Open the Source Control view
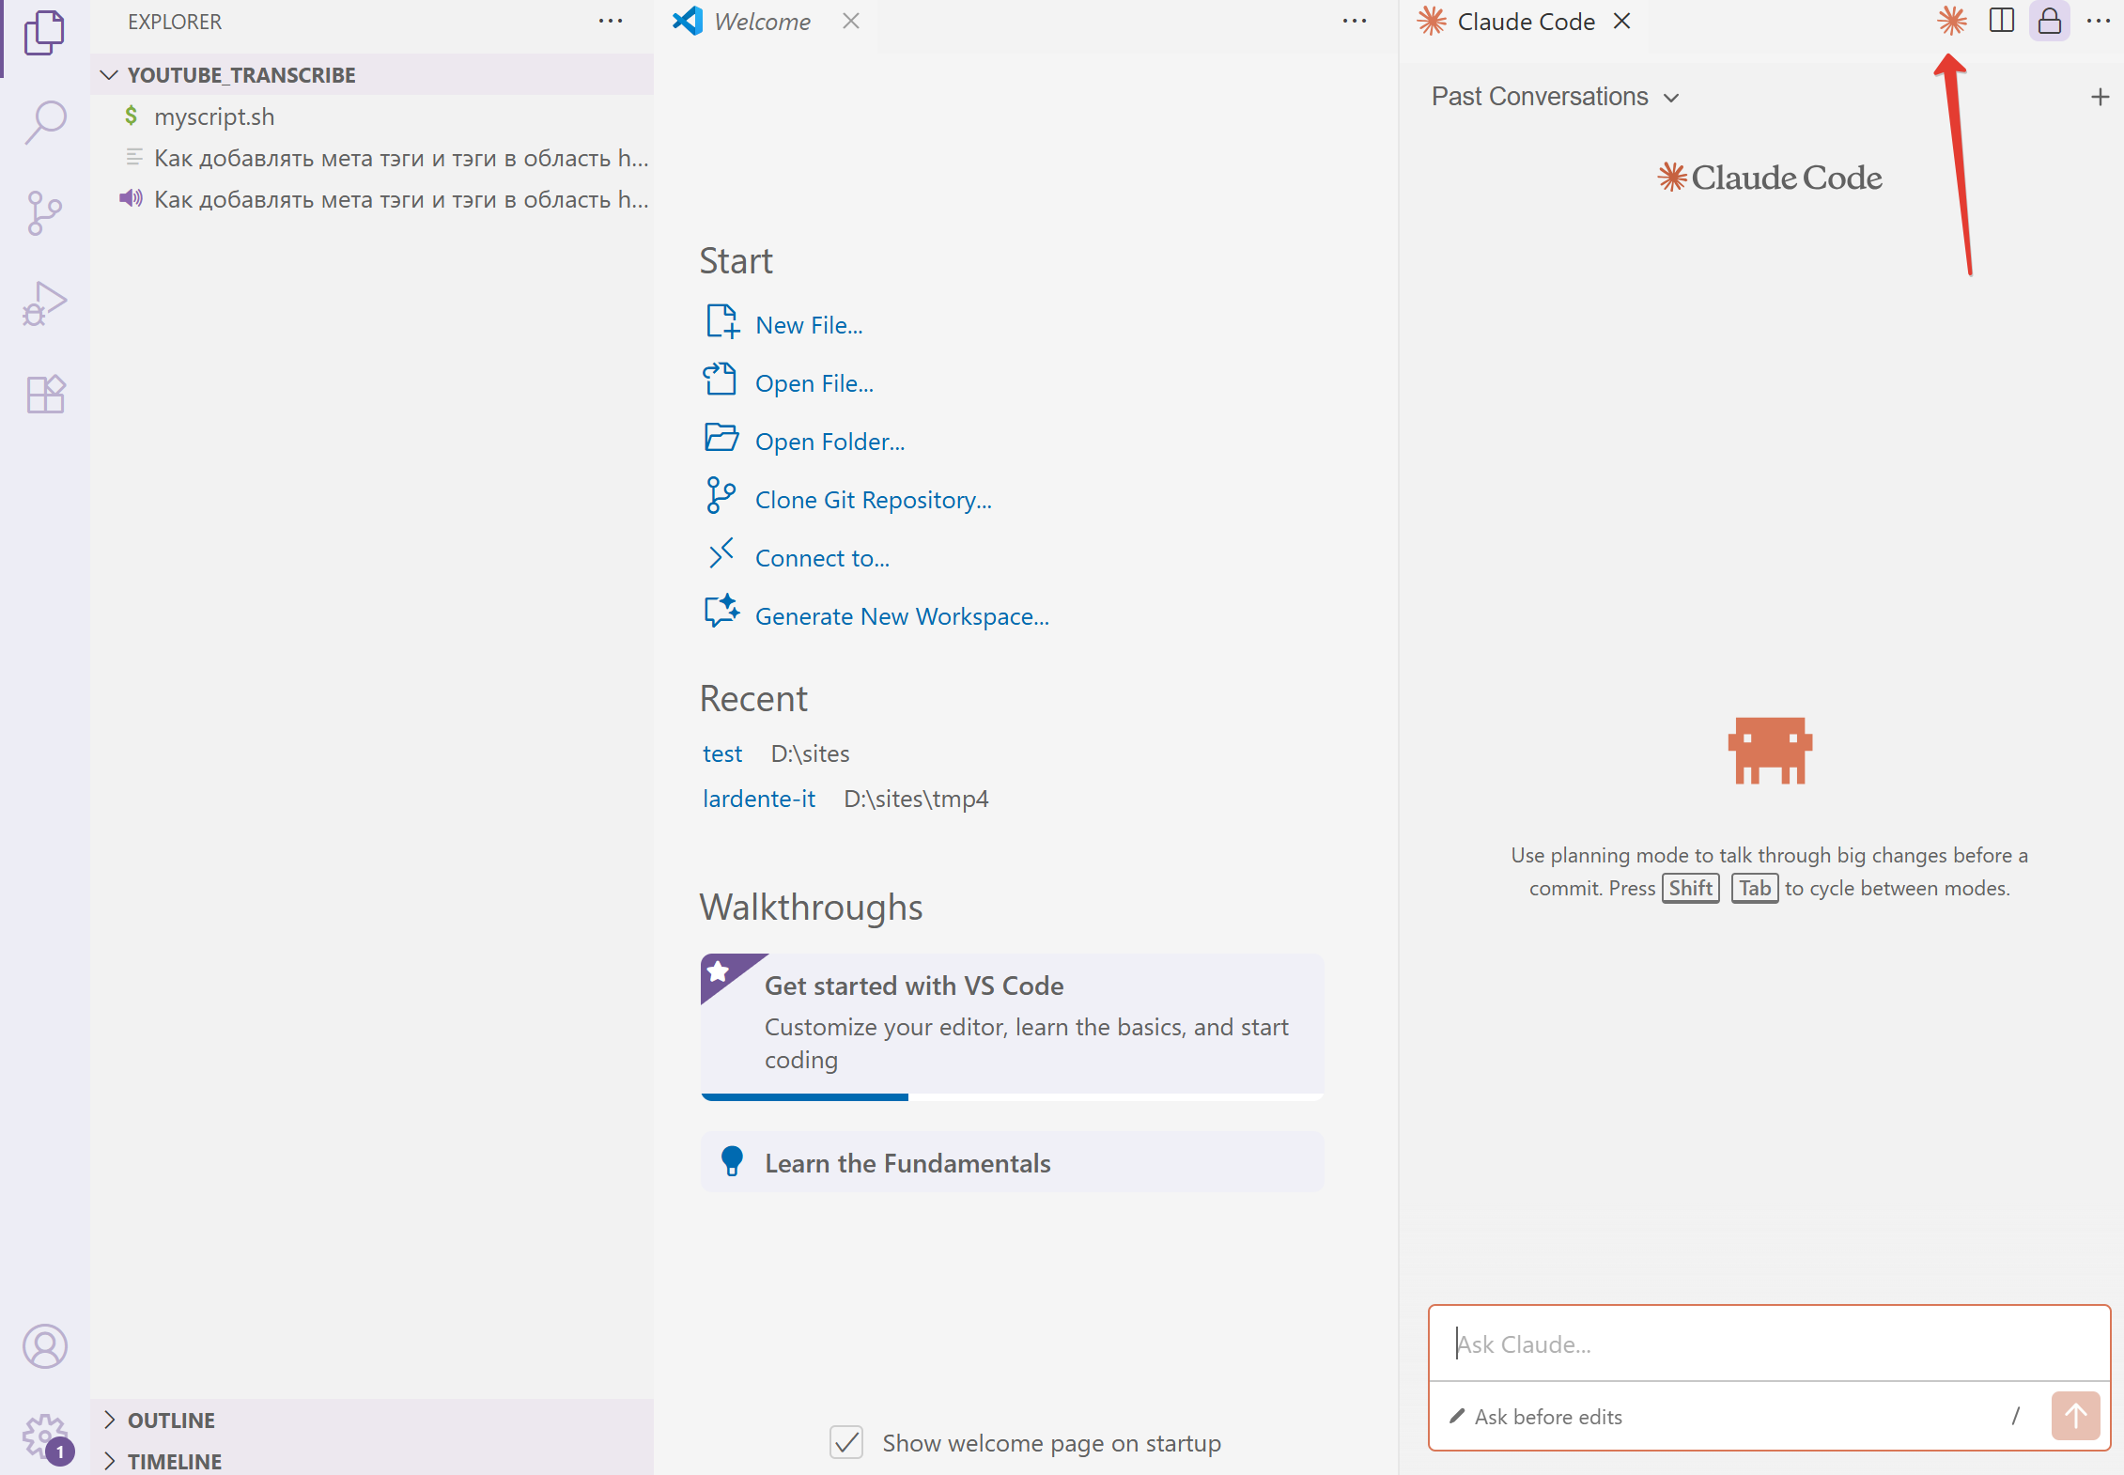 (44, 213)
